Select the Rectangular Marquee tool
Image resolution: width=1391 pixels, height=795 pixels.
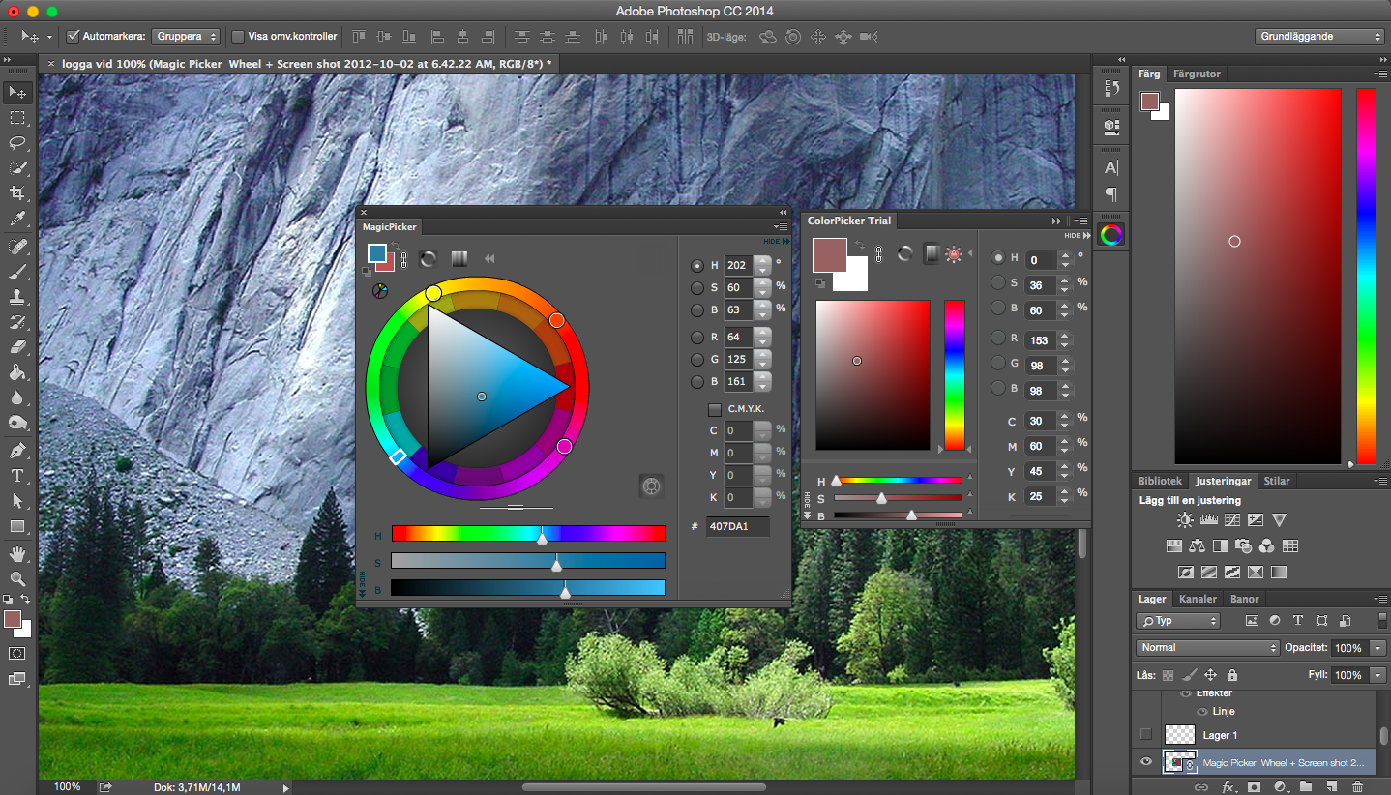click(x=17, y=118)
